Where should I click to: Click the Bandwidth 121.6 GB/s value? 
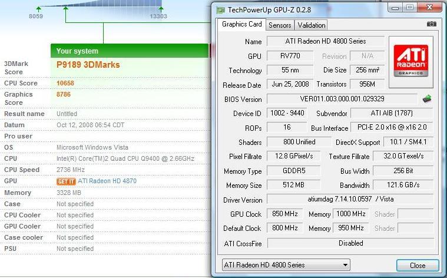click(403, 185)
